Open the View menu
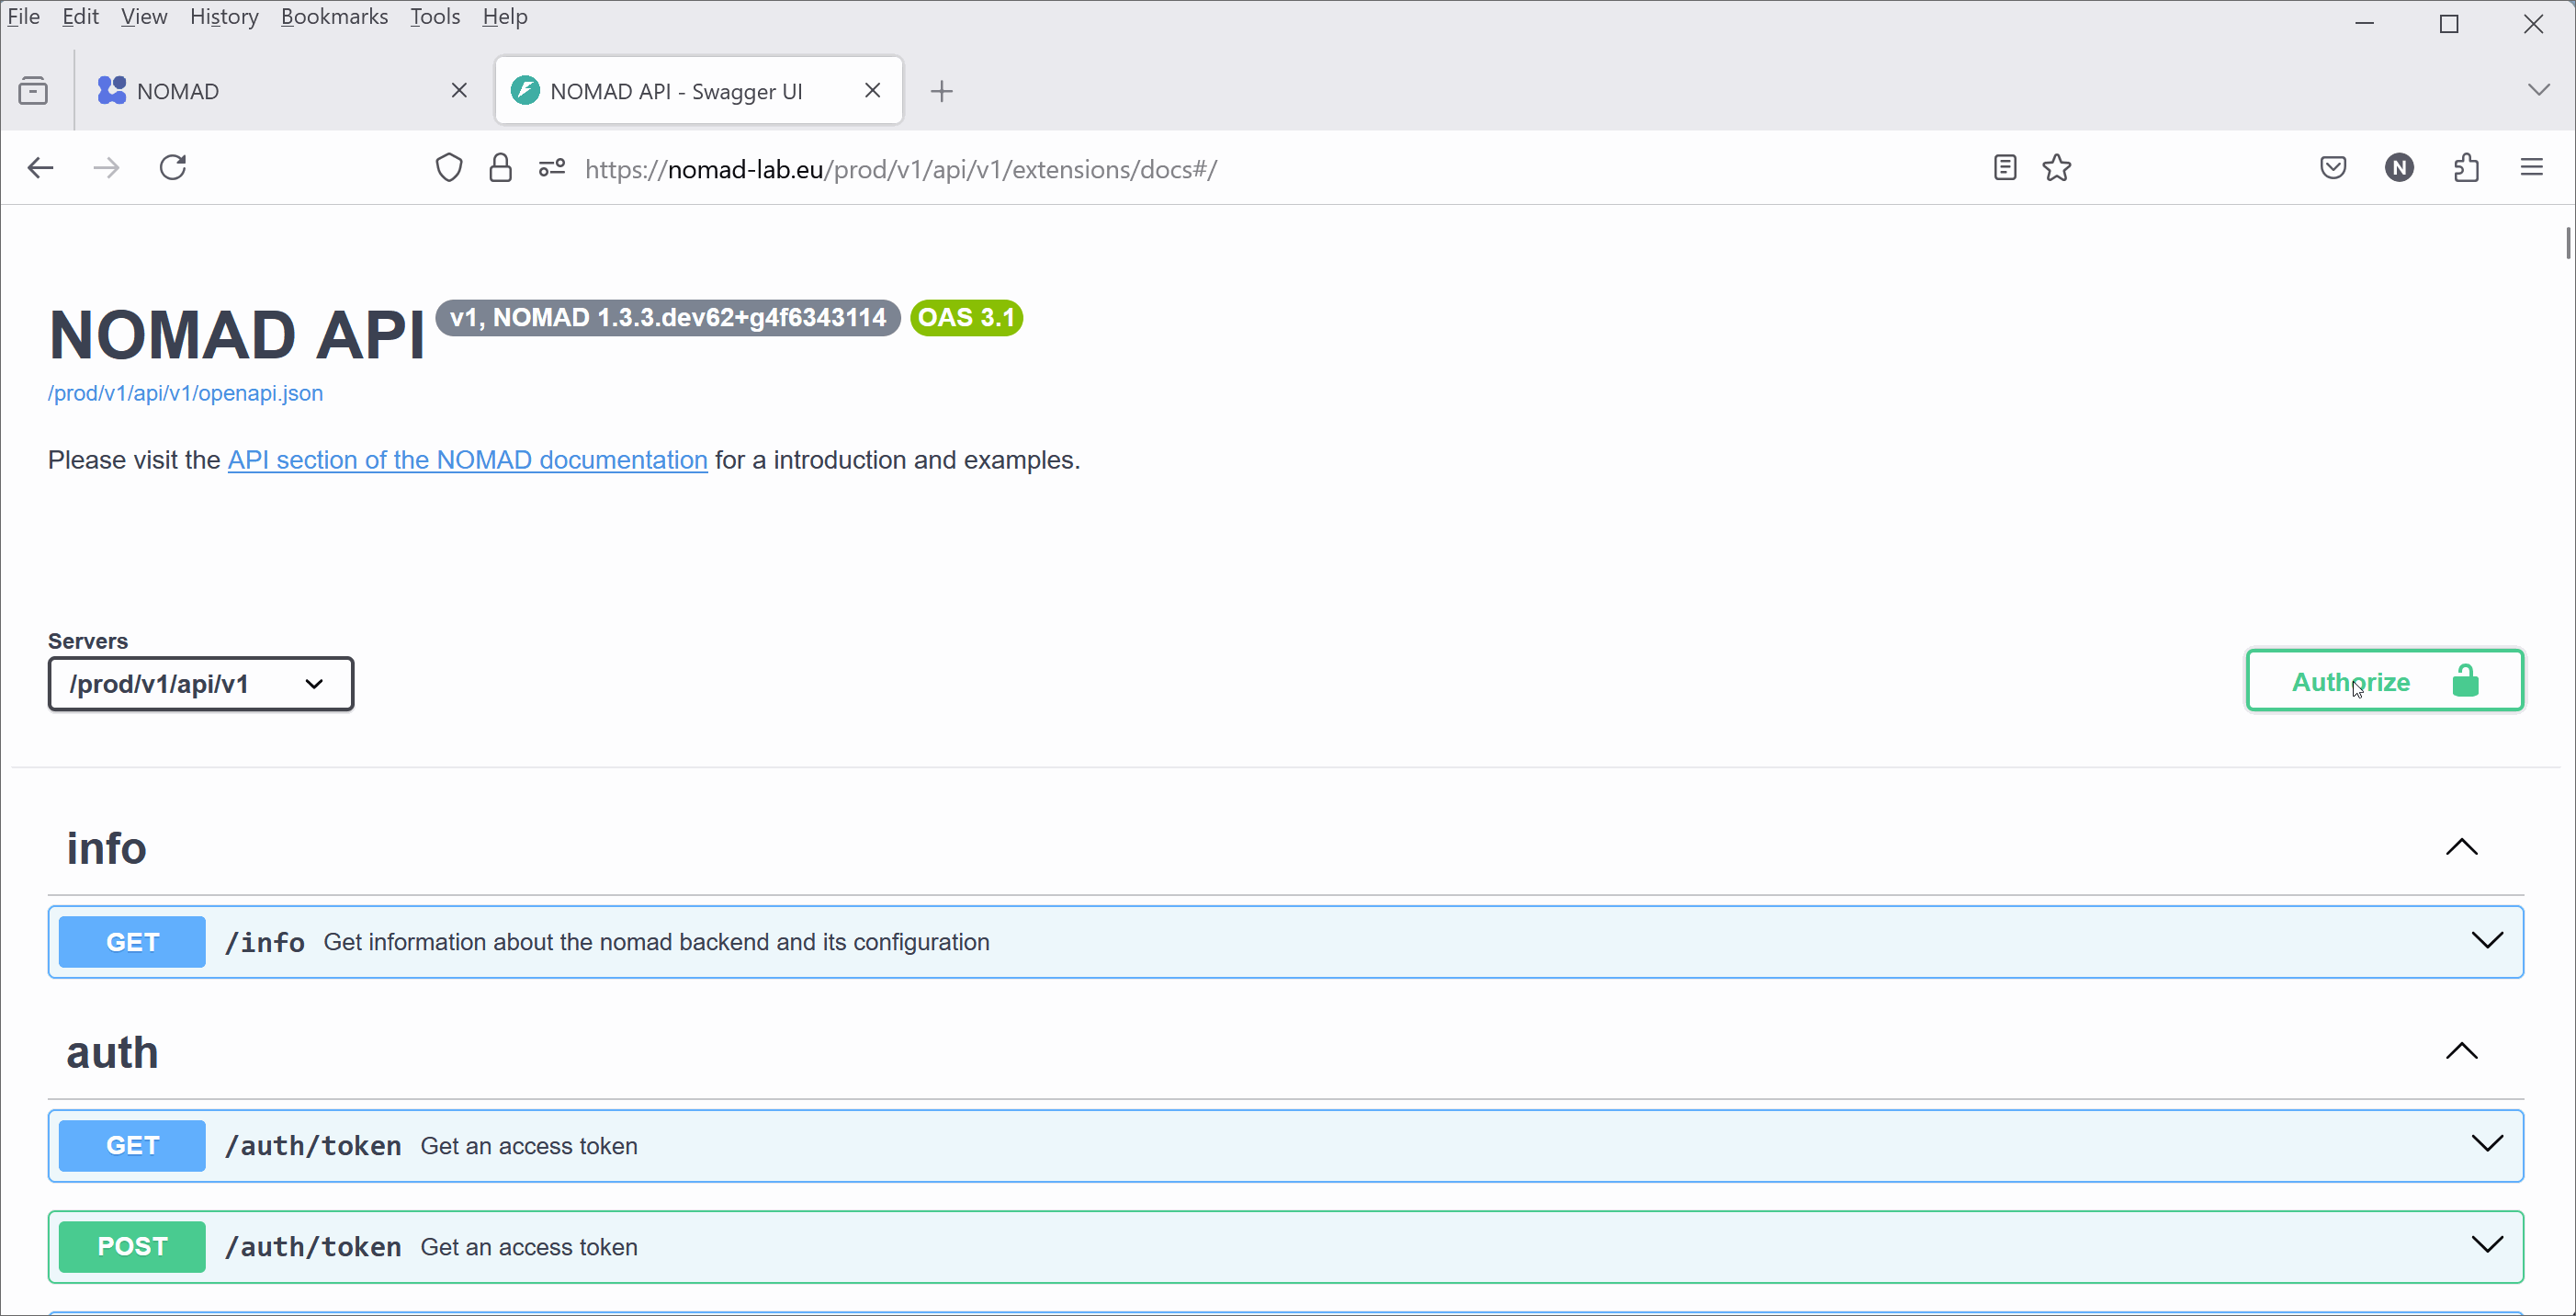The width and height of the screenshot is (2576, 1316). pyautogui.click(x=144, y=16)
